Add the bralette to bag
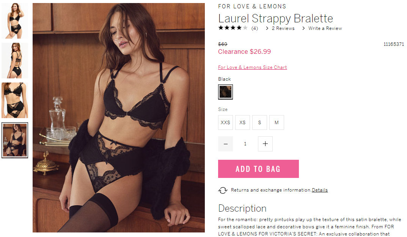 [x=258, y=169]
